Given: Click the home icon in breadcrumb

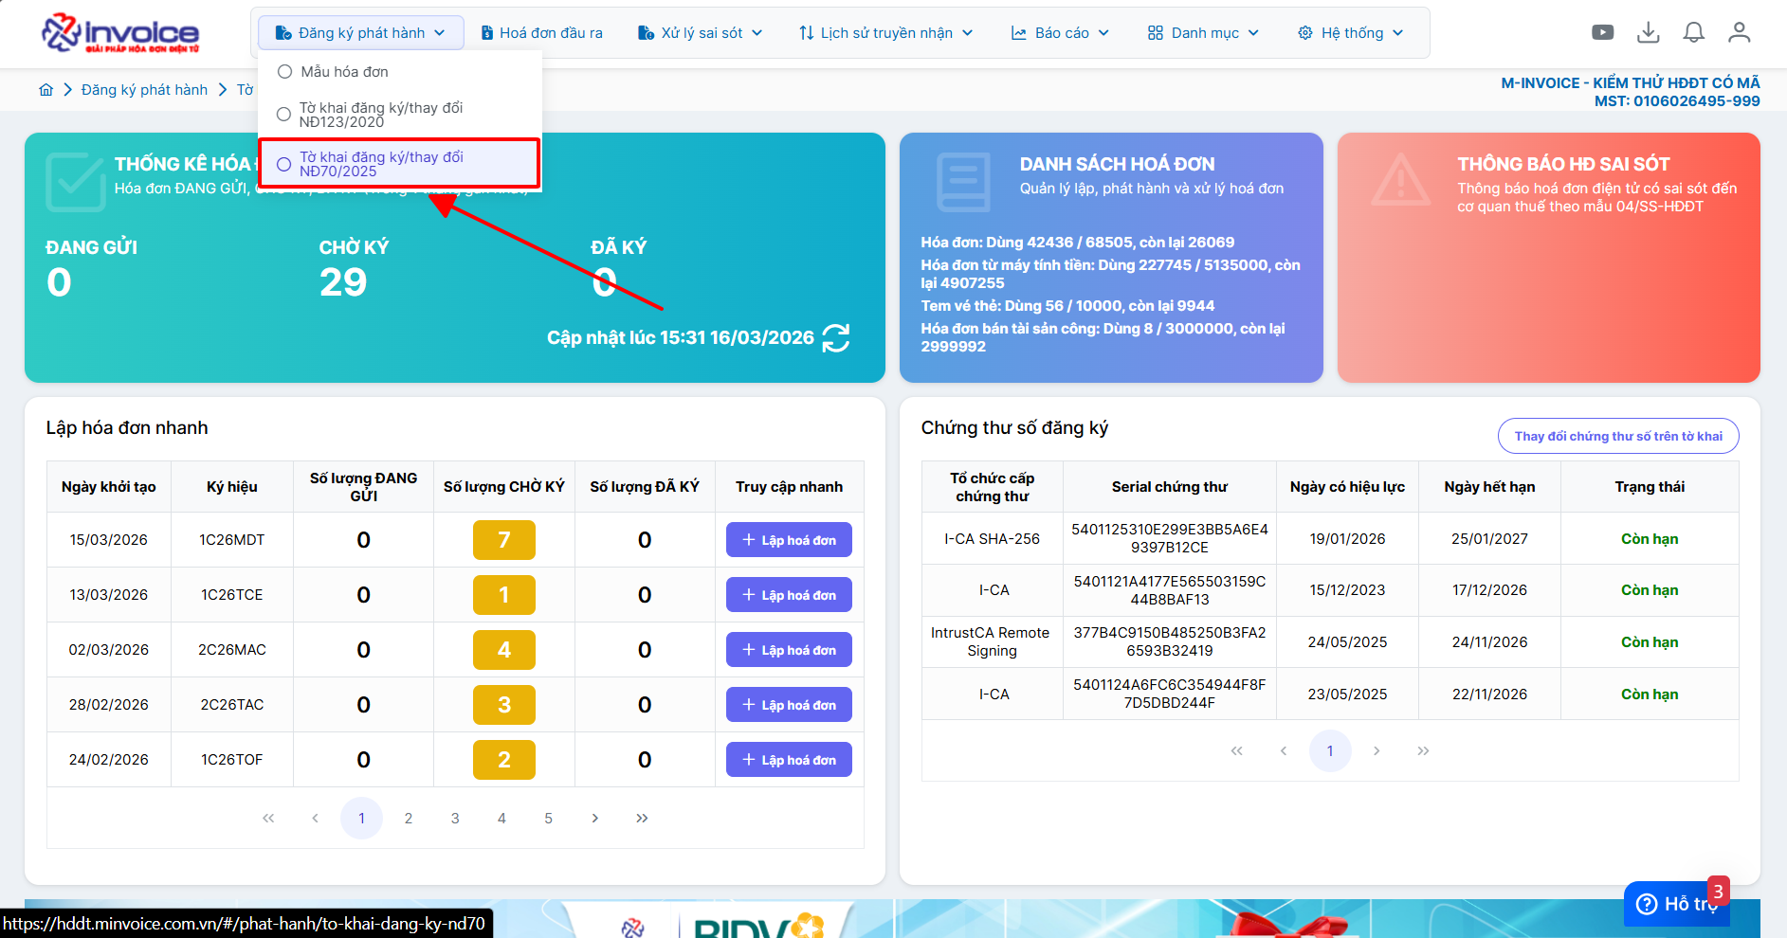Looking at the screenshot, I should pyautogui.click(x=46, y=90).
